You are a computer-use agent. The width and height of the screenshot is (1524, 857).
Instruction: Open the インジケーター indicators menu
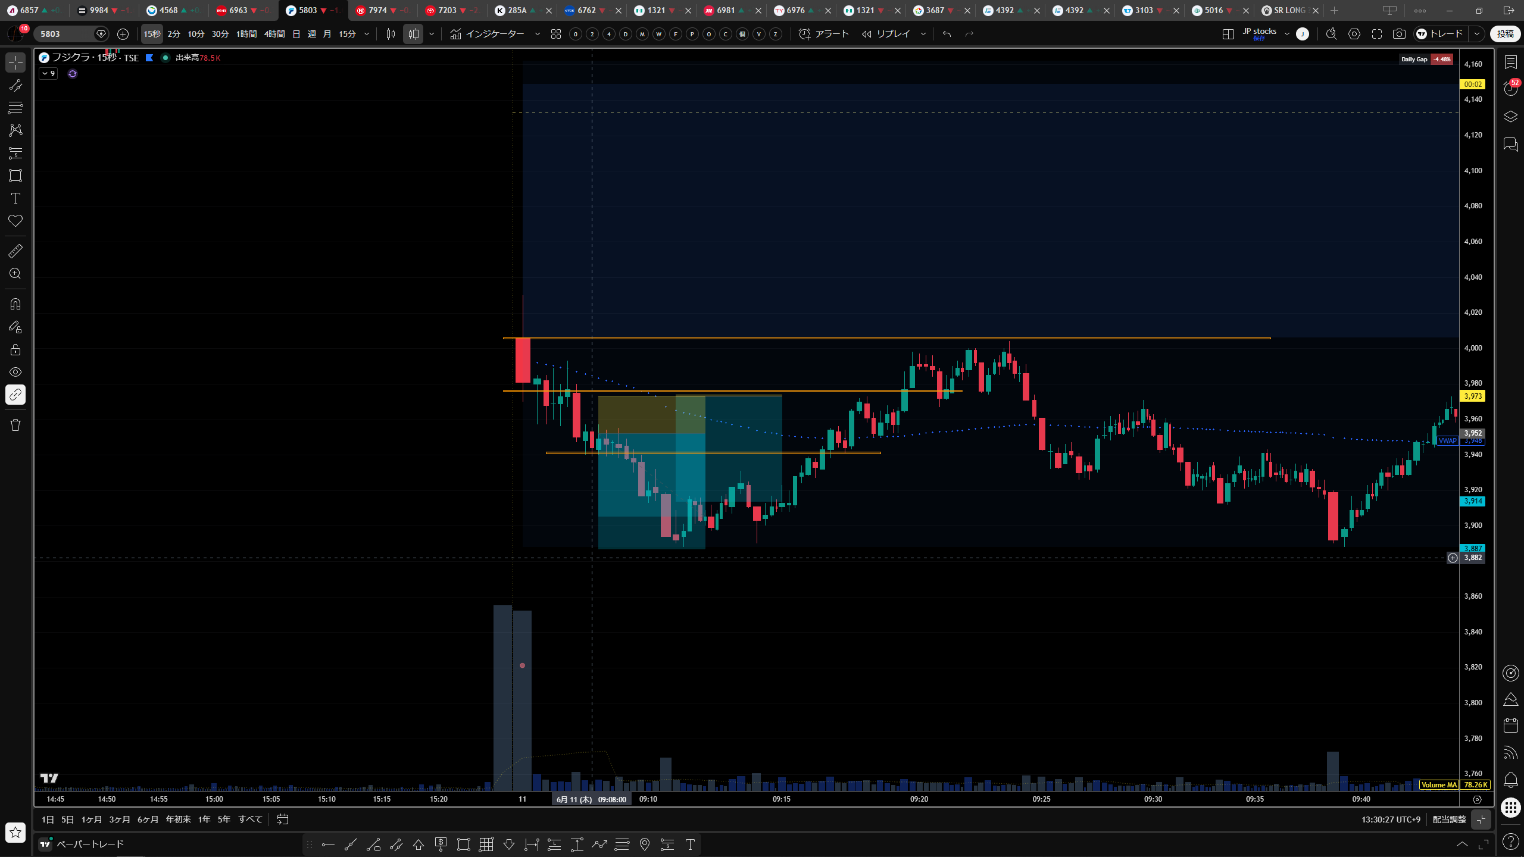(488, 34)
